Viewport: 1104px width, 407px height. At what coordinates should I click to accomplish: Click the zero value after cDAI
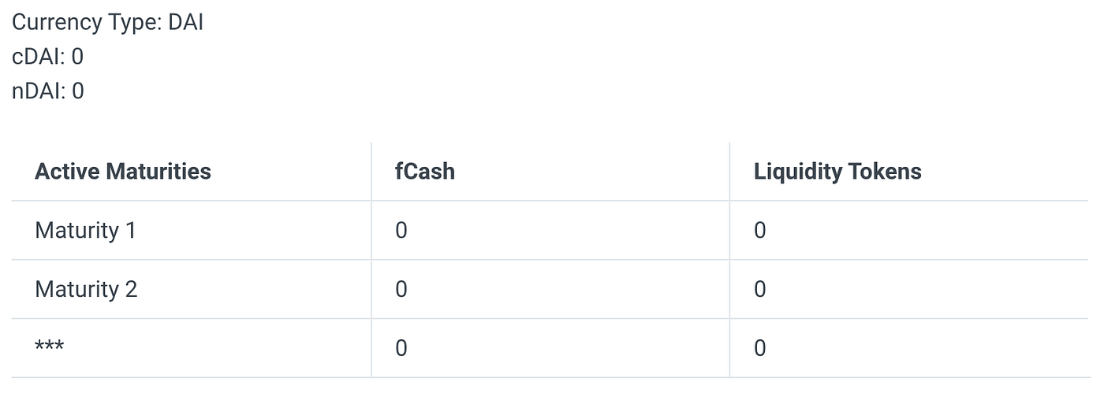[x=77, y=57]
